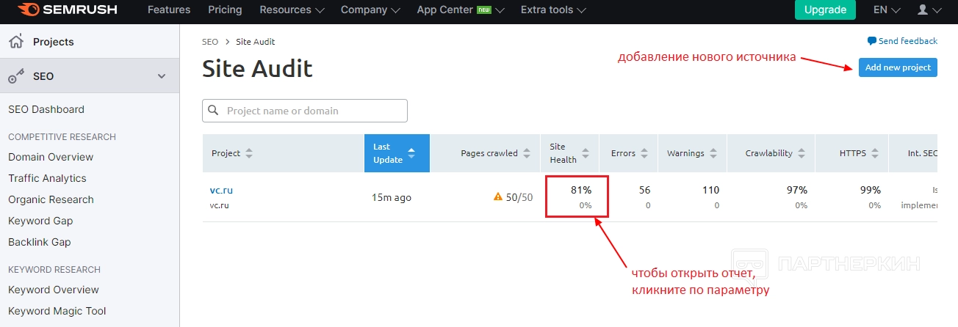The width and height of the screenshot is (958, 327).
Task: Sort by Errors column arrows
Action: coord(644,153)
